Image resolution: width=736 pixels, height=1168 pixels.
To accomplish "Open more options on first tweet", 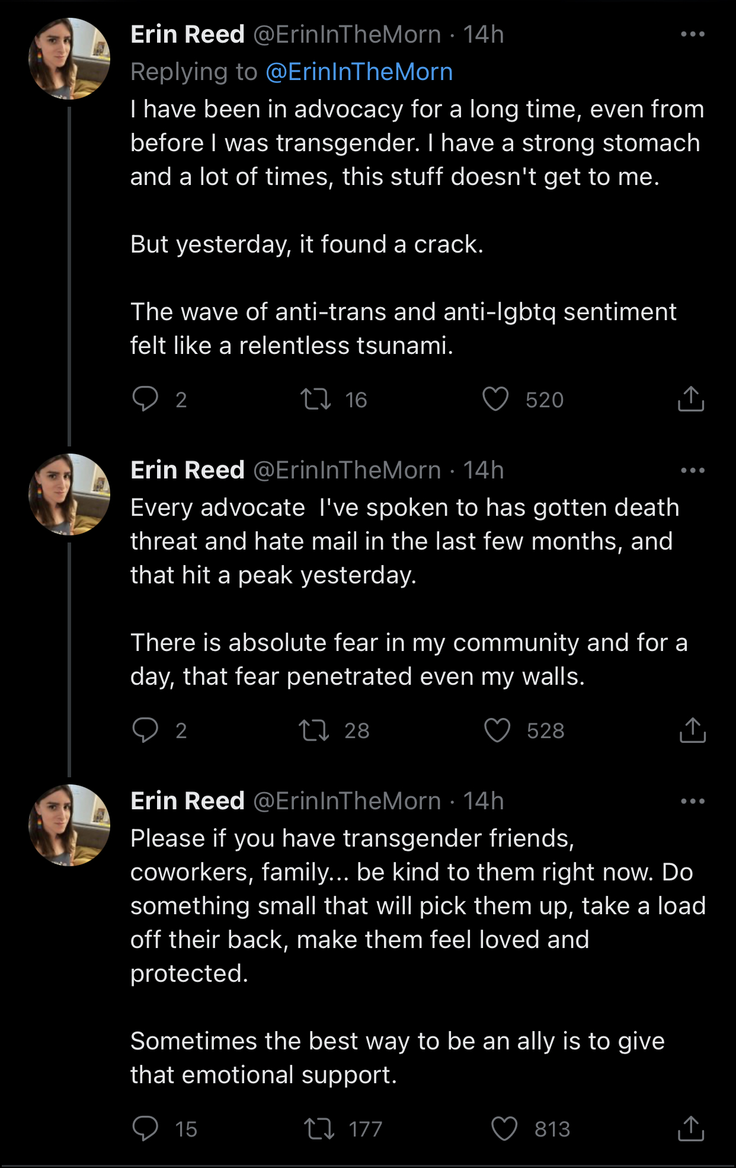I will (692, 34).
